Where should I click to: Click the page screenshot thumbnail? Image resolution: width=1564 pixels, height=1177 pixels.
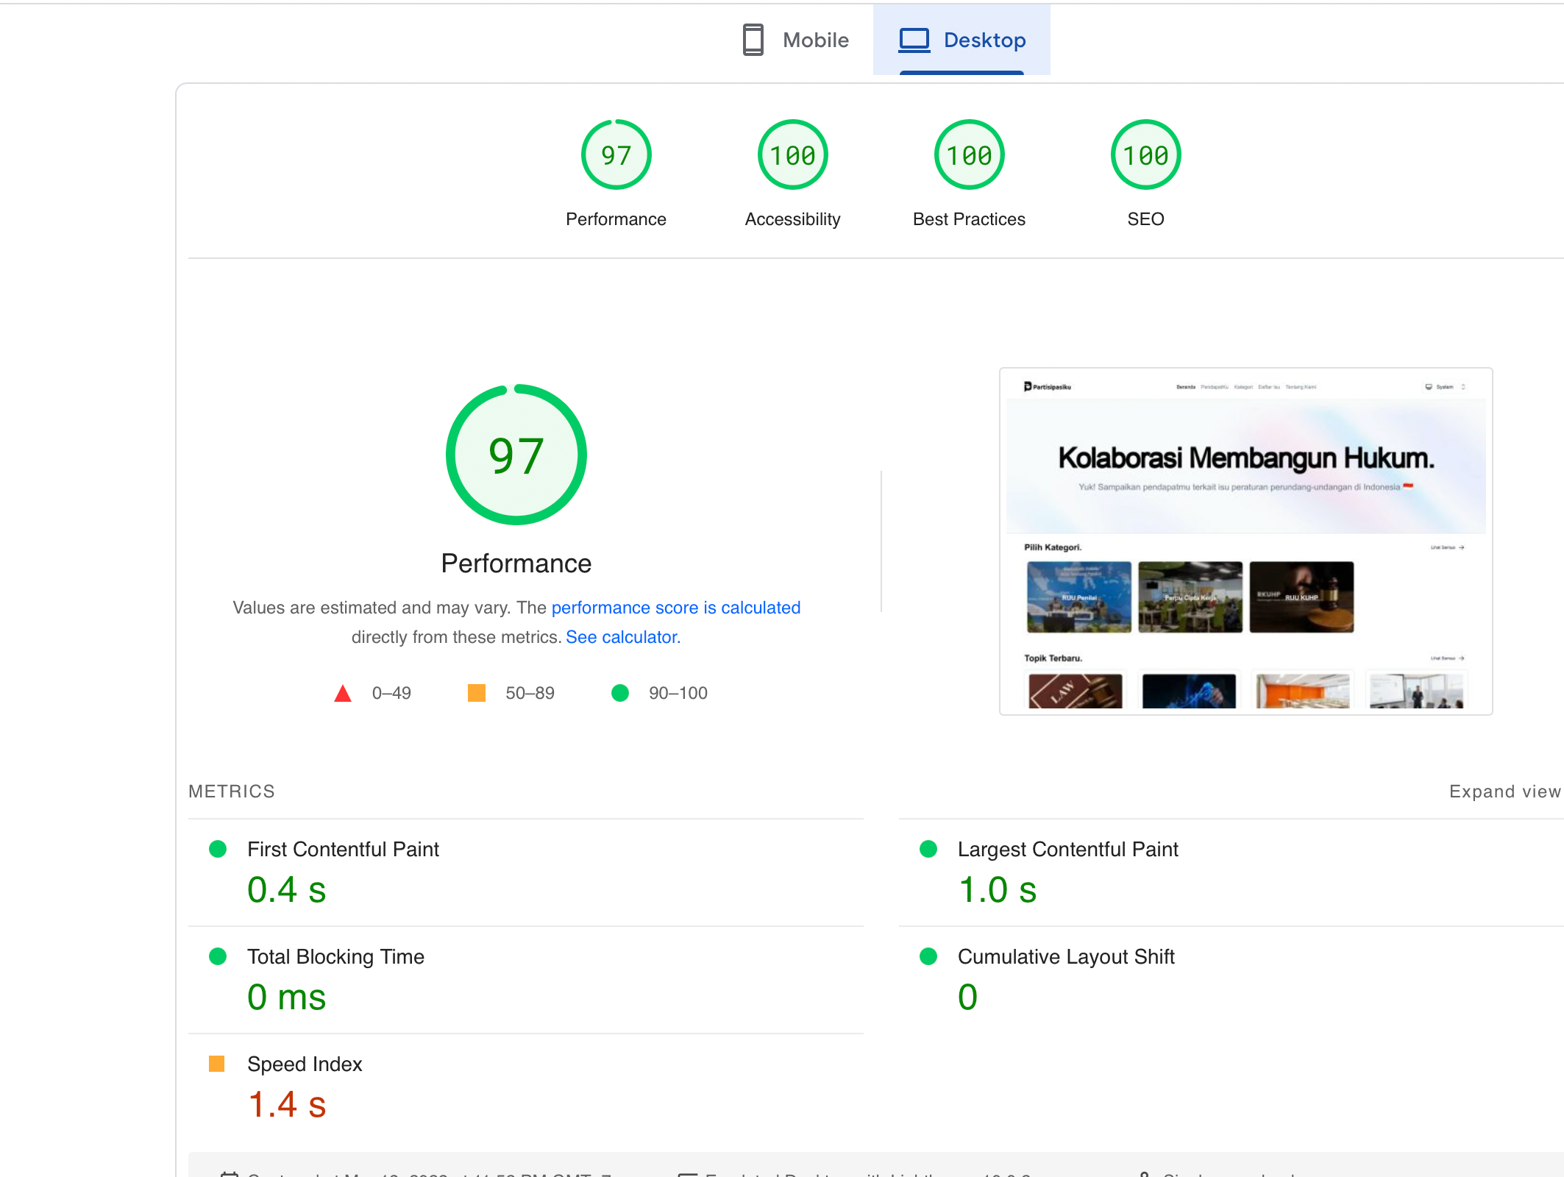click(x=1245, y=541)
